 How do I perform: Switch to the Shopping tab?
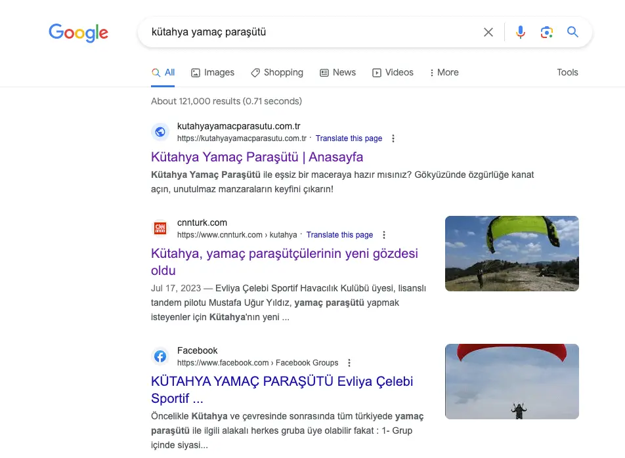[x=277, y=72]
